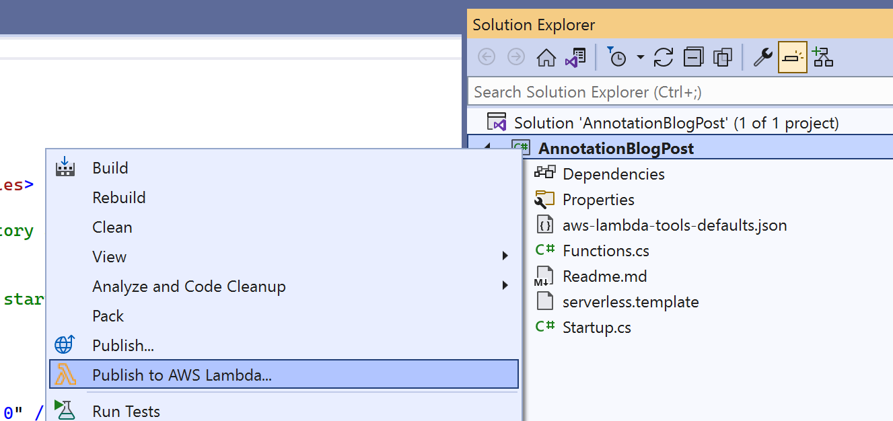
Task: Switch views using the Visual Studio solutions icon
Action: coord(575,58)
